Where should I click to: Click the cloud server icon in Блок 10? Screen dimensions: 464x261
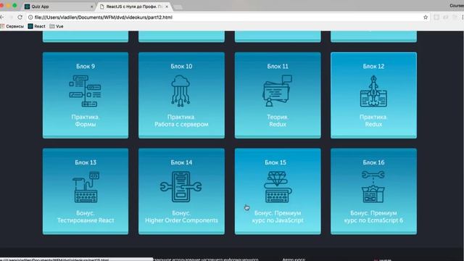[181, 91]
